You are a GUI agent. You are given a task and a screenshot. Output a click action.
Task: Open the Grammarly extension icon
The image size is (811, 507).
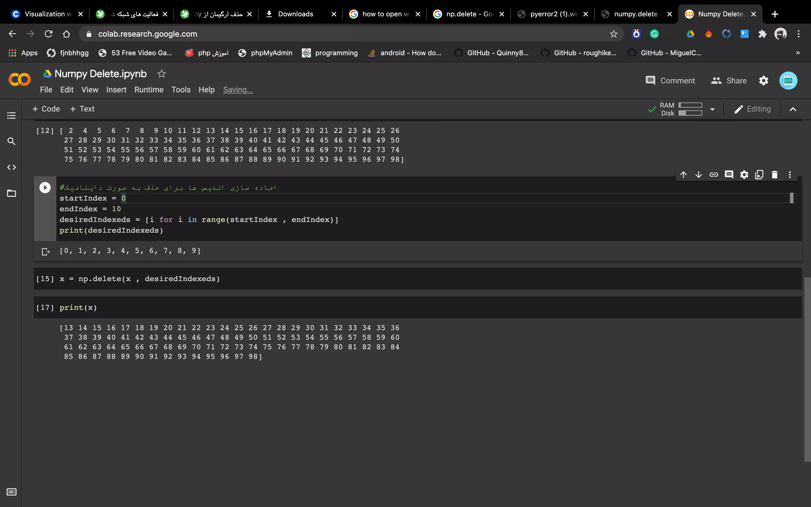point(654,34)
